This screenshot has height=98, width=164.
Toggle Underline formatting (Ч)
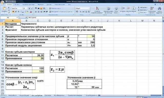pos(18,12)
